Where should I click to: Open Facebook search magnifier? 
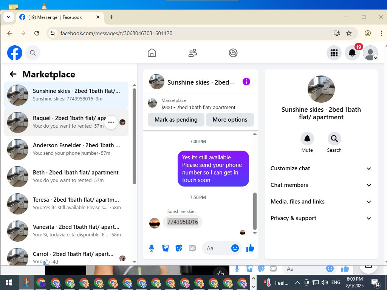(x=33, y=53)
